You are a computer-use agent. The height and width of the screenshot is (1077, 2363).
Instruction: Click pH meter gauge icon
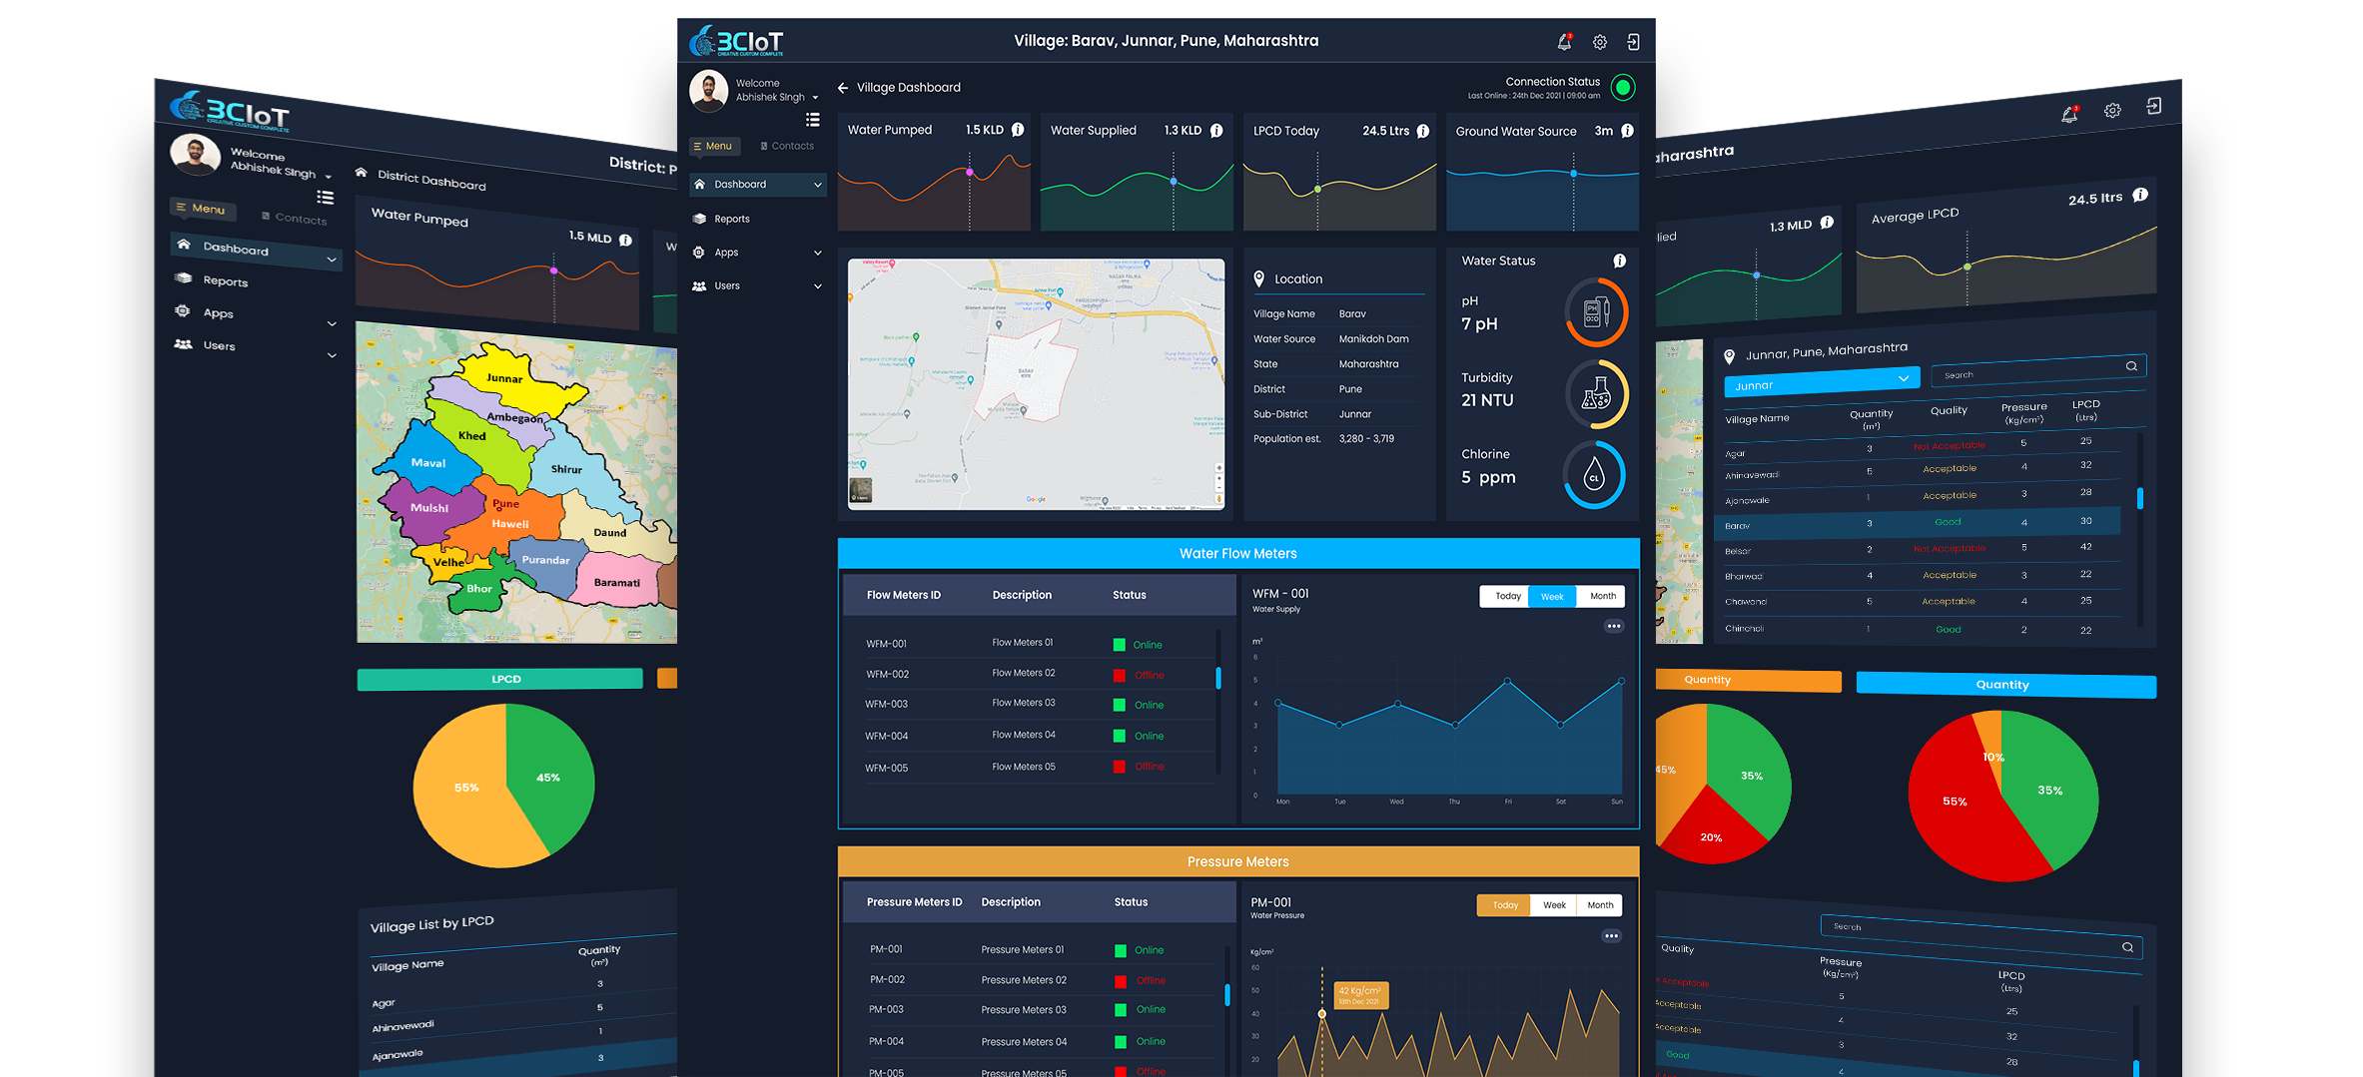pyautogui.click(x=1596, y=312)
